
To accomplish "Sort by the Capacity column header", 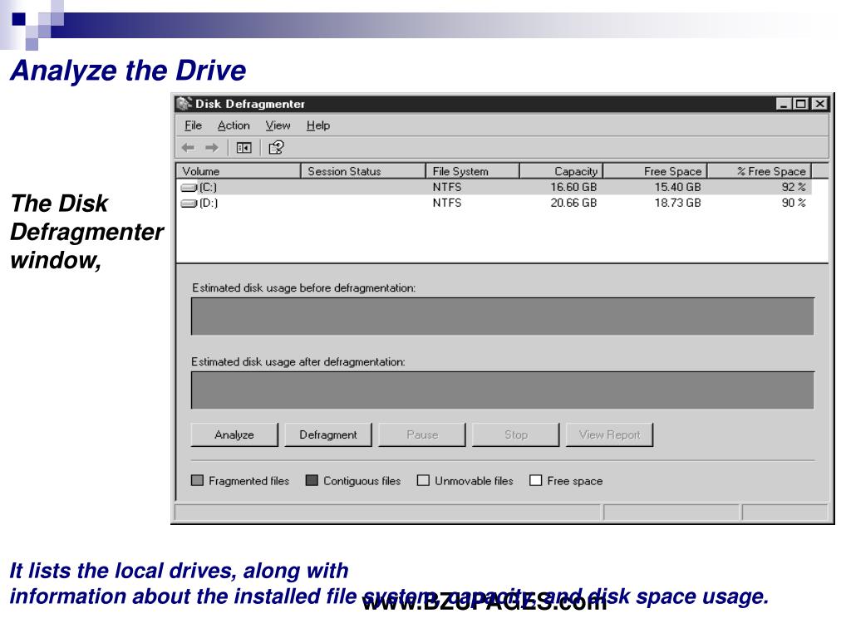I will coord(562,171).
